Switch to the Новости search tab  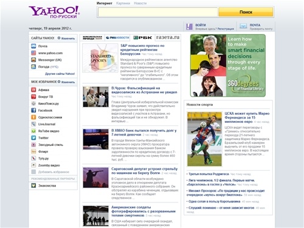[140, 3]
